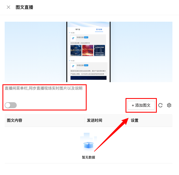Select the 设置 column header

135,120
